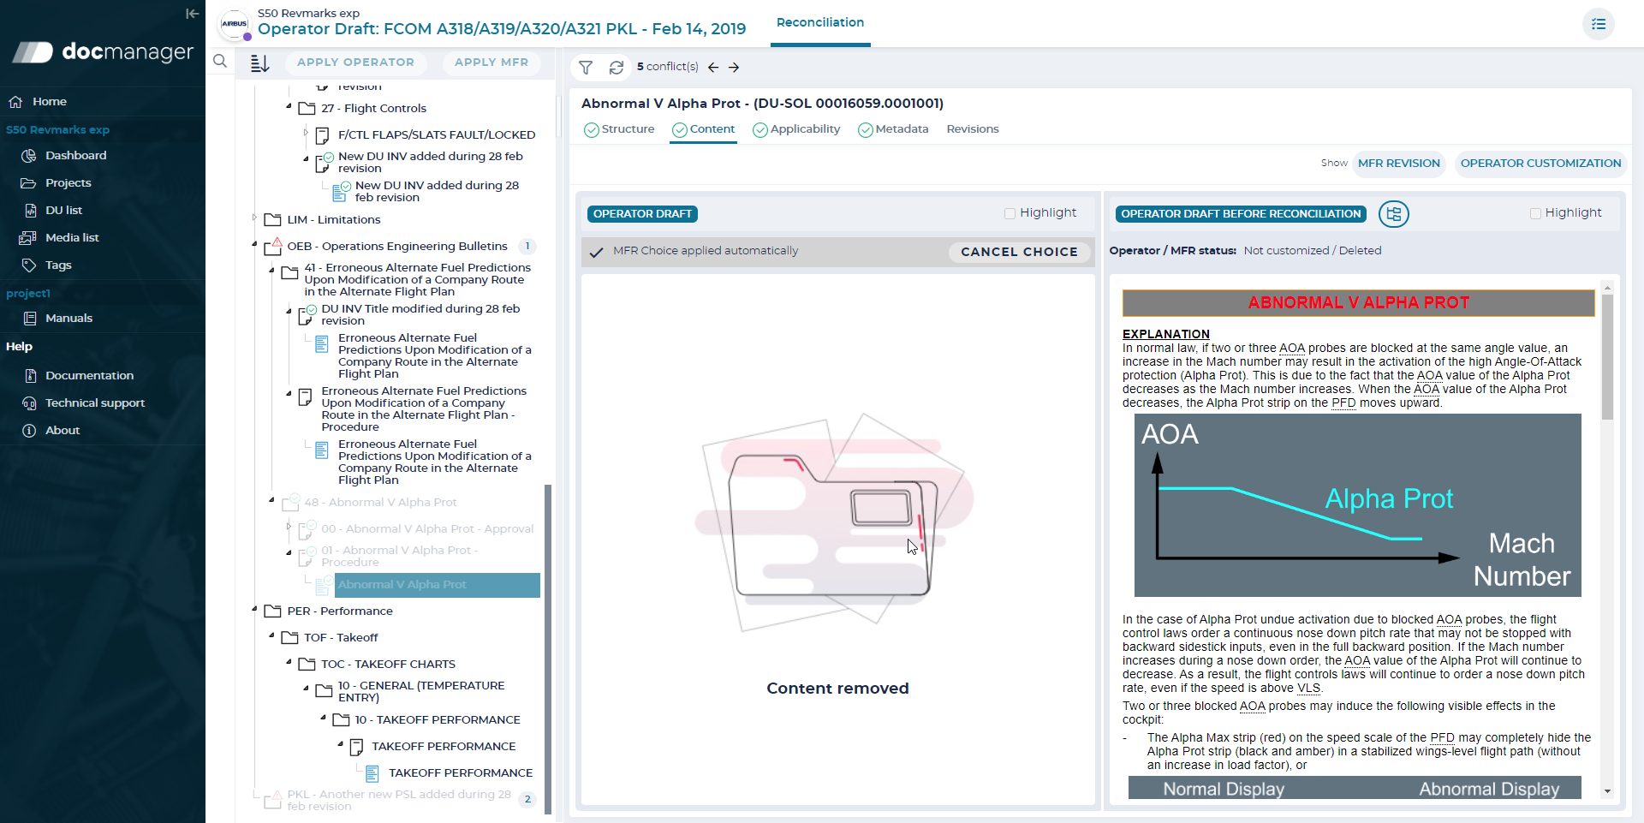1644x823 pixels.
Task: Click the Tags icon in sidebar
Action: coord(29,265)
